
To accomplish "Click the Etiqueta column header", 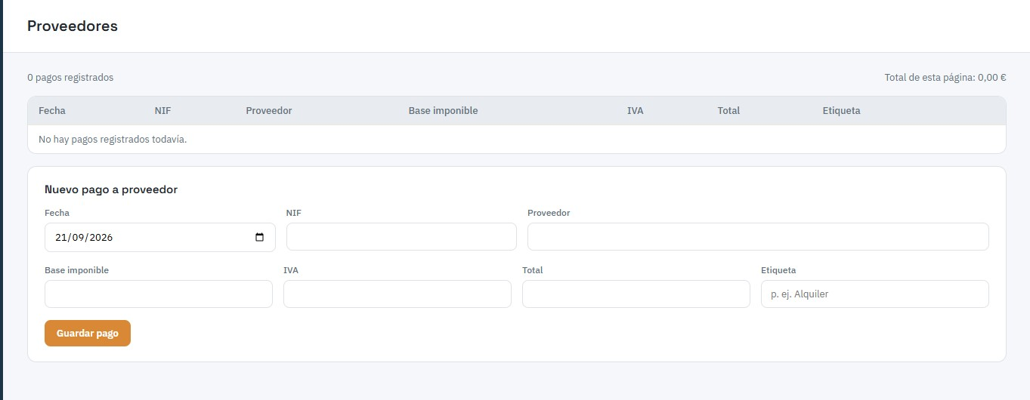I will [841, 110].
